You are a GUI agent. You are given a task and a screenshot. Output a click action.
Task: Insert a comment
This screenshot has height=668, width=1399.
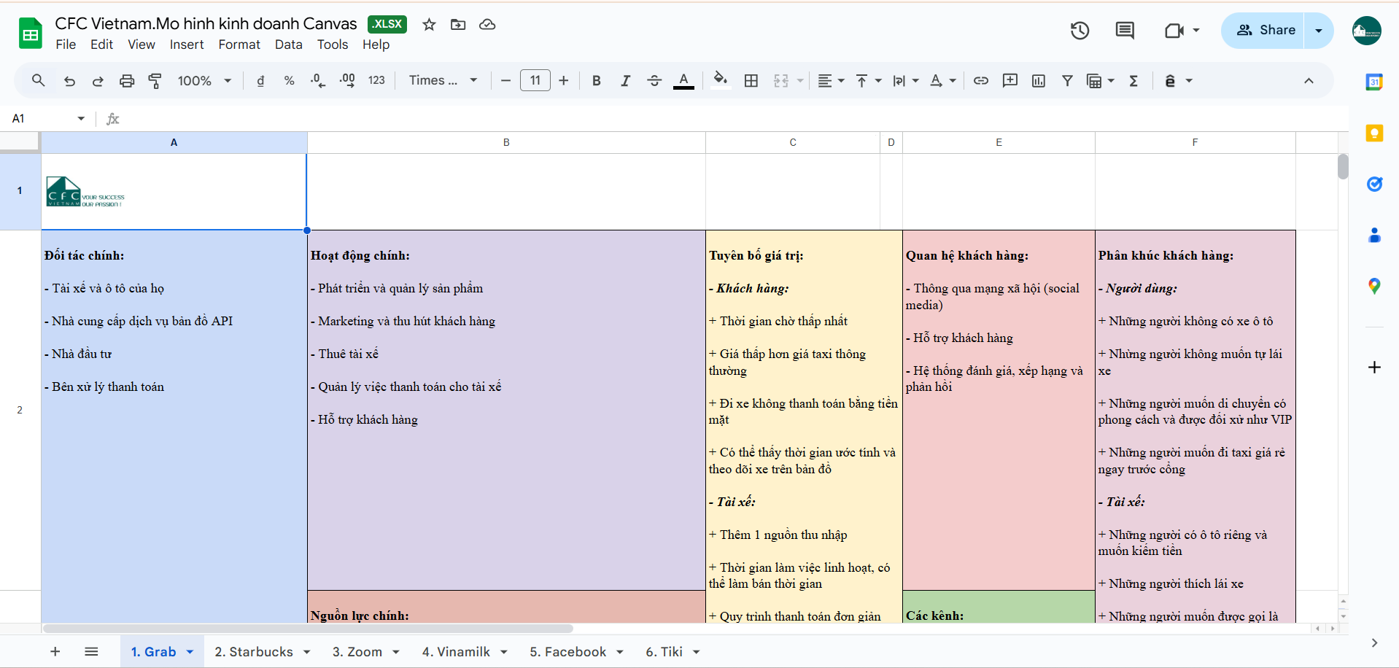pos(1010,81)
